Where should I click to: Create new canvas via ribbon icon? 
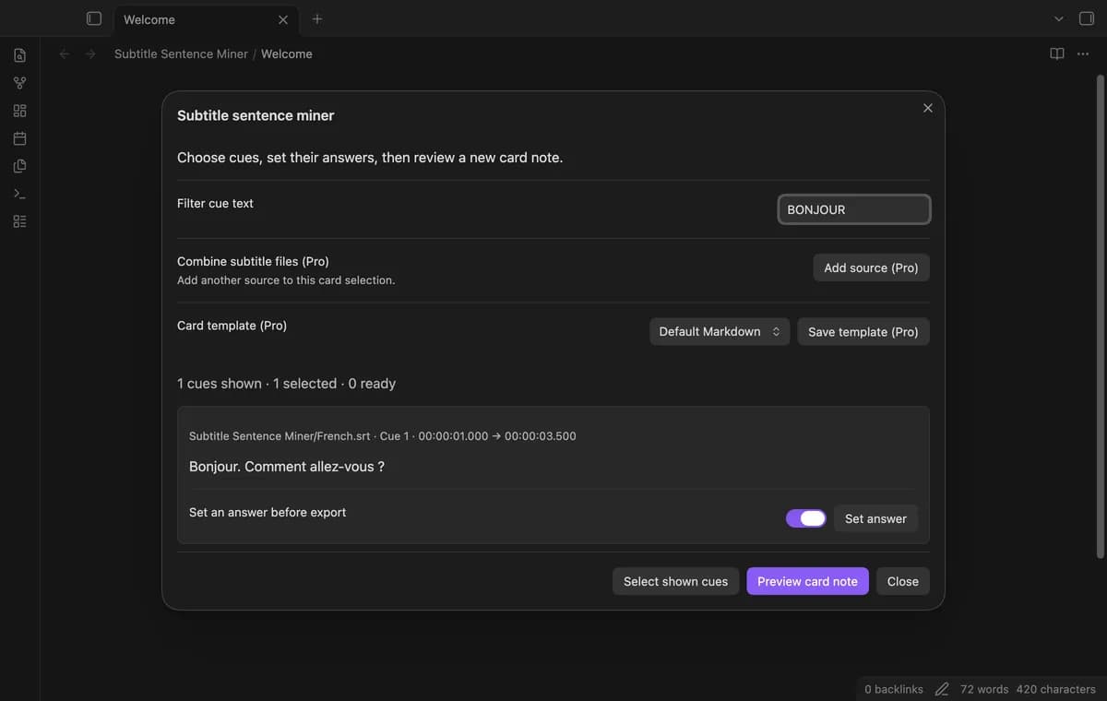(x=19, y=111)
